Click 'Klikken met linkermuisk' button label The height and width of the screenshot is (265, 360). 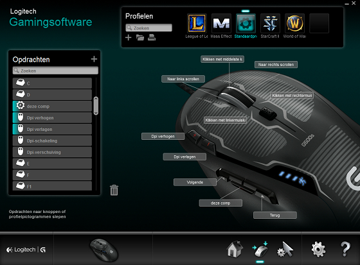click(x=226, y=120)
